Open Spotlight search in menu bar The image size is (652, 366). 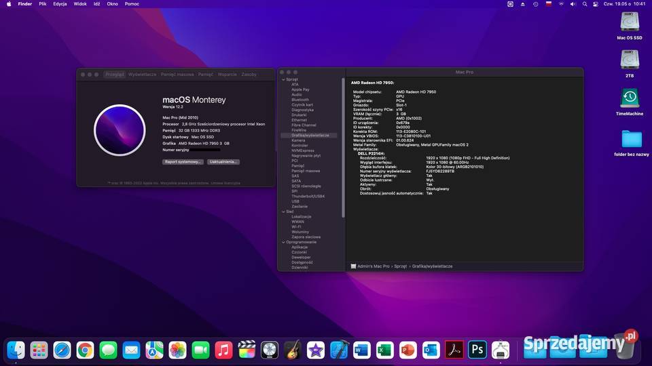coord(585,4)
